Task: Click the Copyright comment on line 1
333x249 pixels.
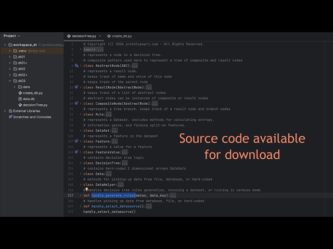Action: (x=144, y=44)
